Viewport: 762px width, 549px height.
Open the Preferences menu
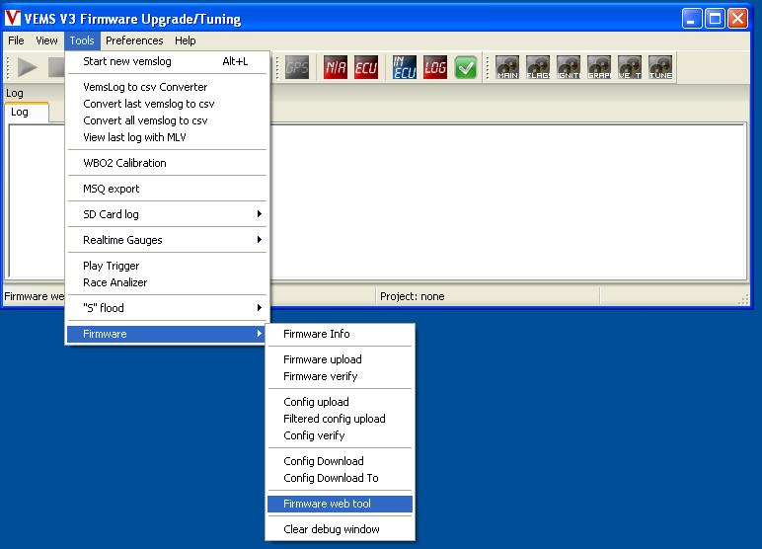[134, 40]
